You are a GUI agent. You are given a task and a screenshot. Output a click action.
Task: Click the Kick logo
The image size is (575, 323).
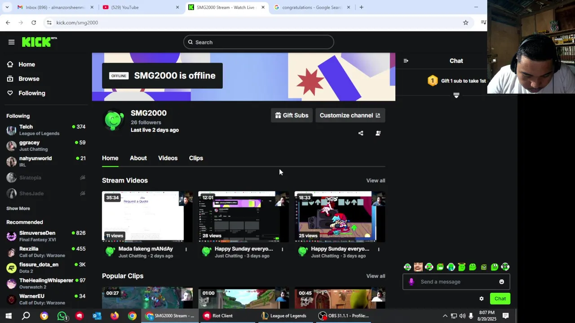tap(39, 42)
